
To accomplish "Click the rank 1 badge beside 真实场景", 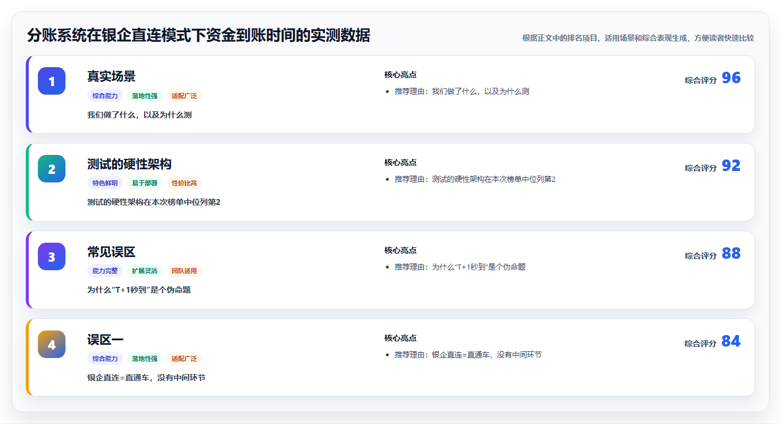I will tap(52, 81).
